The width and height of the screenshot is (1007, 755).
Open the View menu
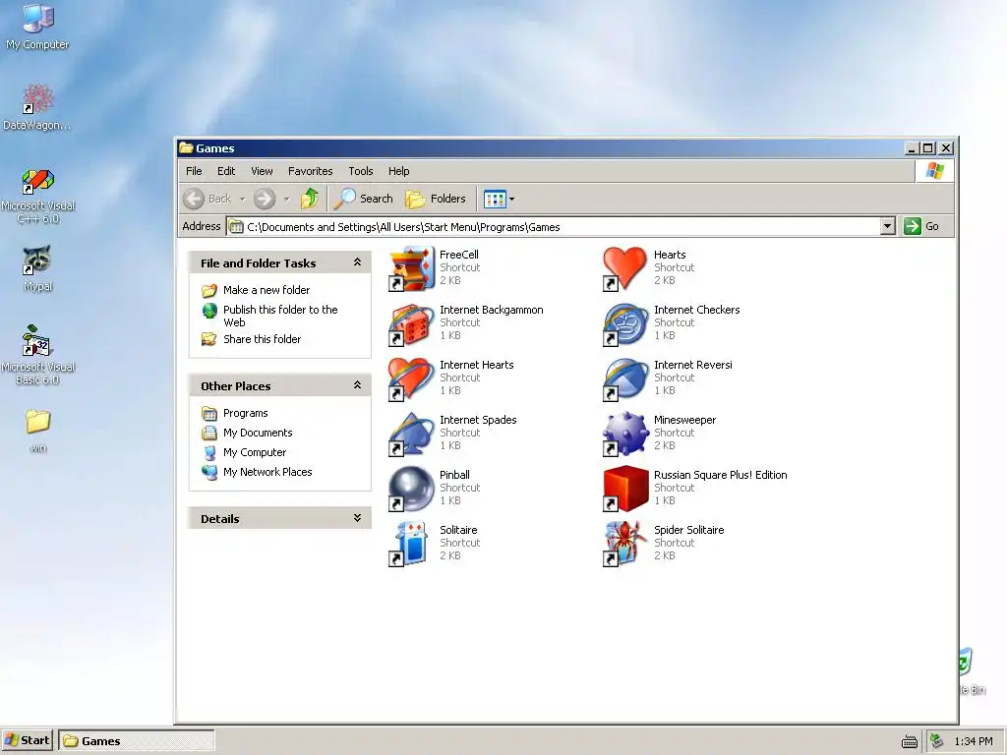click(x=262, y=171)
